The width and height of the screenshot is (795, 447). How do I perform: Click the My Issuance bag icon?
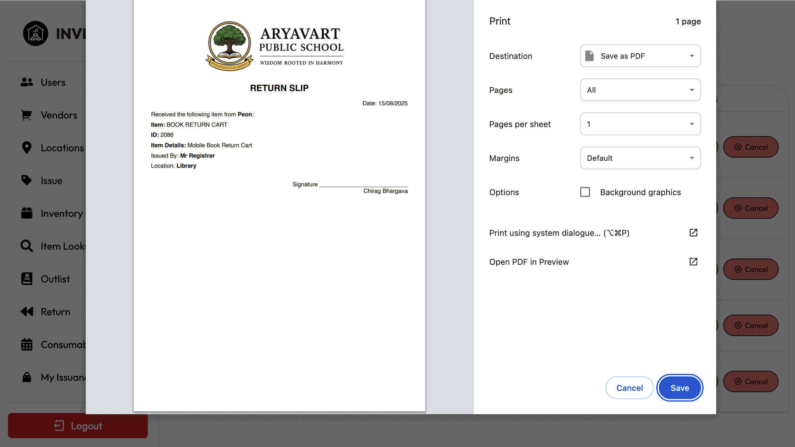[x=27, y=377]
